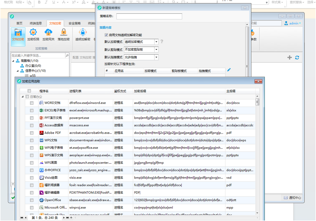
Task: Click the EXCEL电子表格 application icon
Action: click(41, 110)
